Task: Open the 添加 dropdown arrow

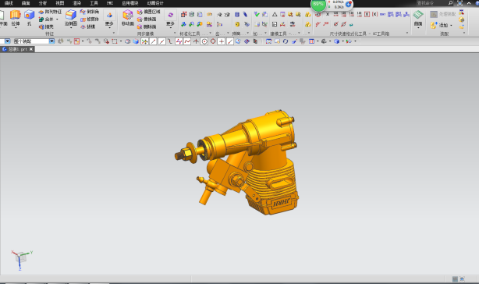Action: 451,25
